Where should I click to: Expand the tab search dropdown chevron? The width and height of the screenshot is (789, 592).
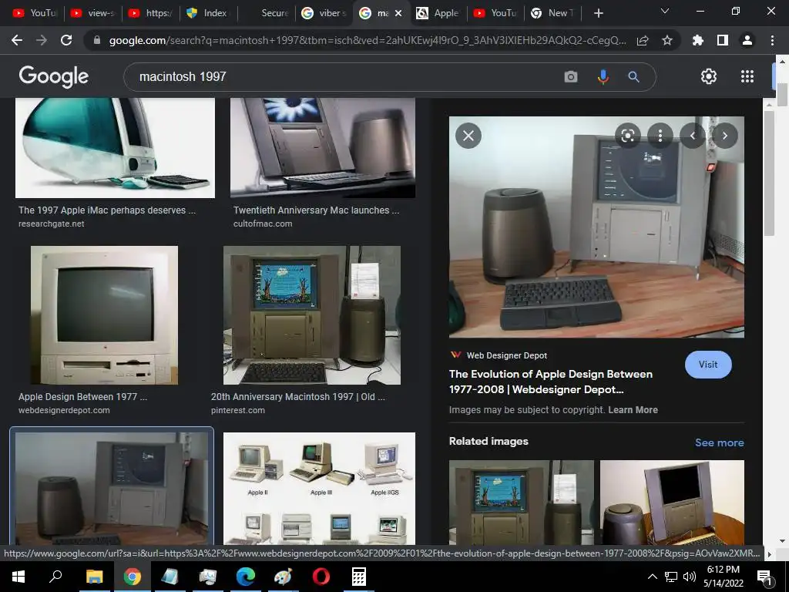pos(665,11)
